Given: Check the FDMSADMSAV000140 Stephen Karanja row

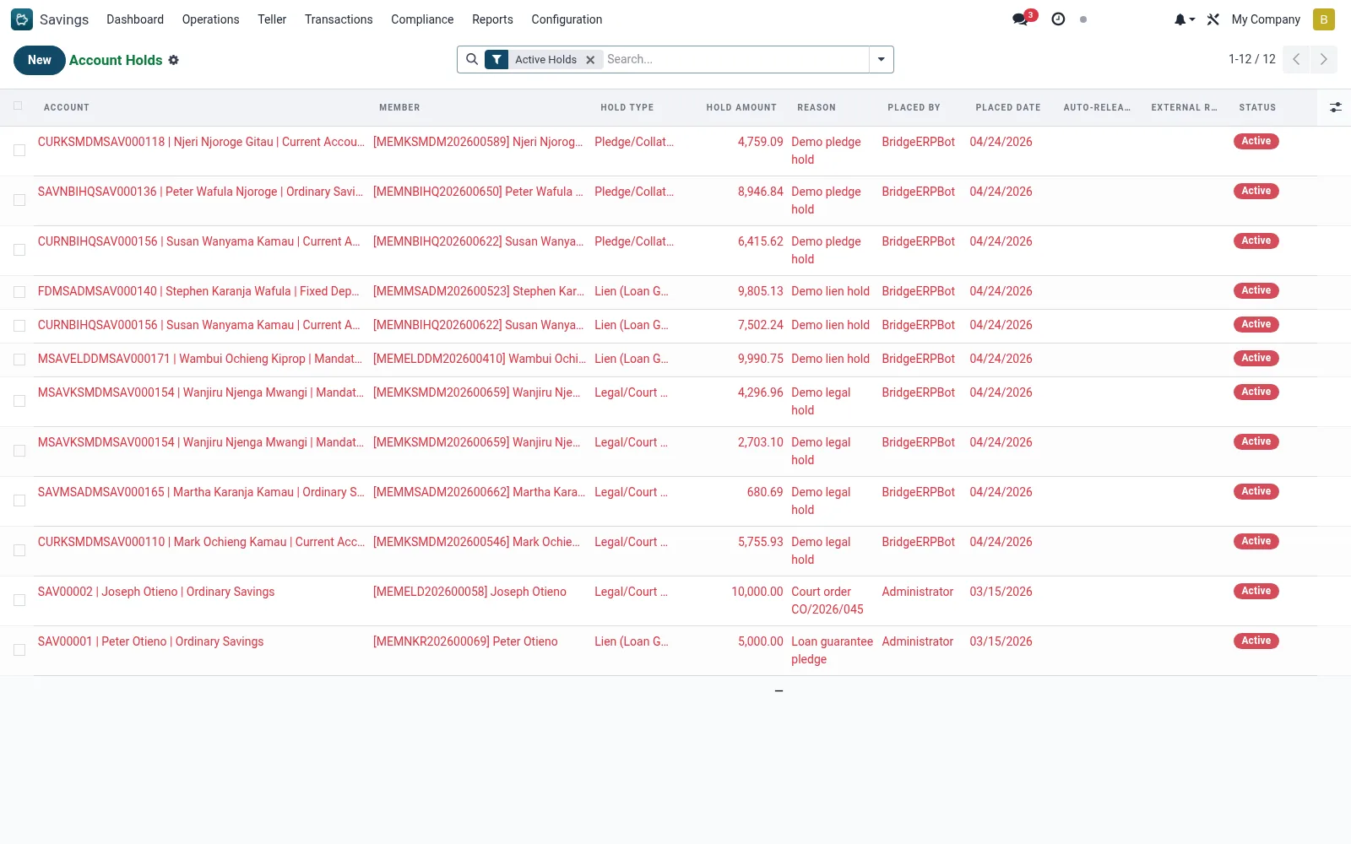Looking at the screenshot, I should [19, 292].
